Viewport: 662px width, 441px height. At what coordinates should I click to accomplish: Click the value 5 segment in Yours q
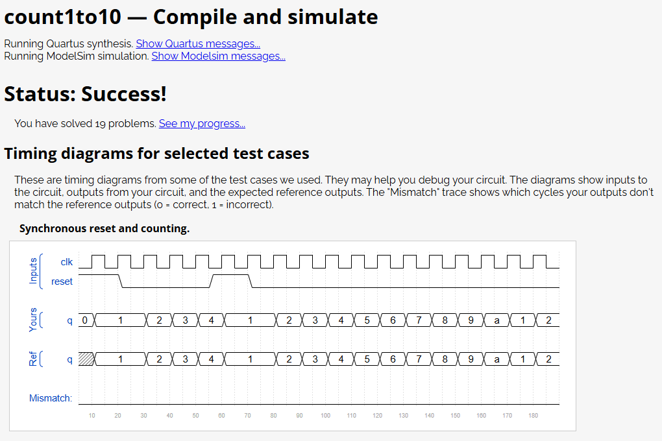point(367,320)
